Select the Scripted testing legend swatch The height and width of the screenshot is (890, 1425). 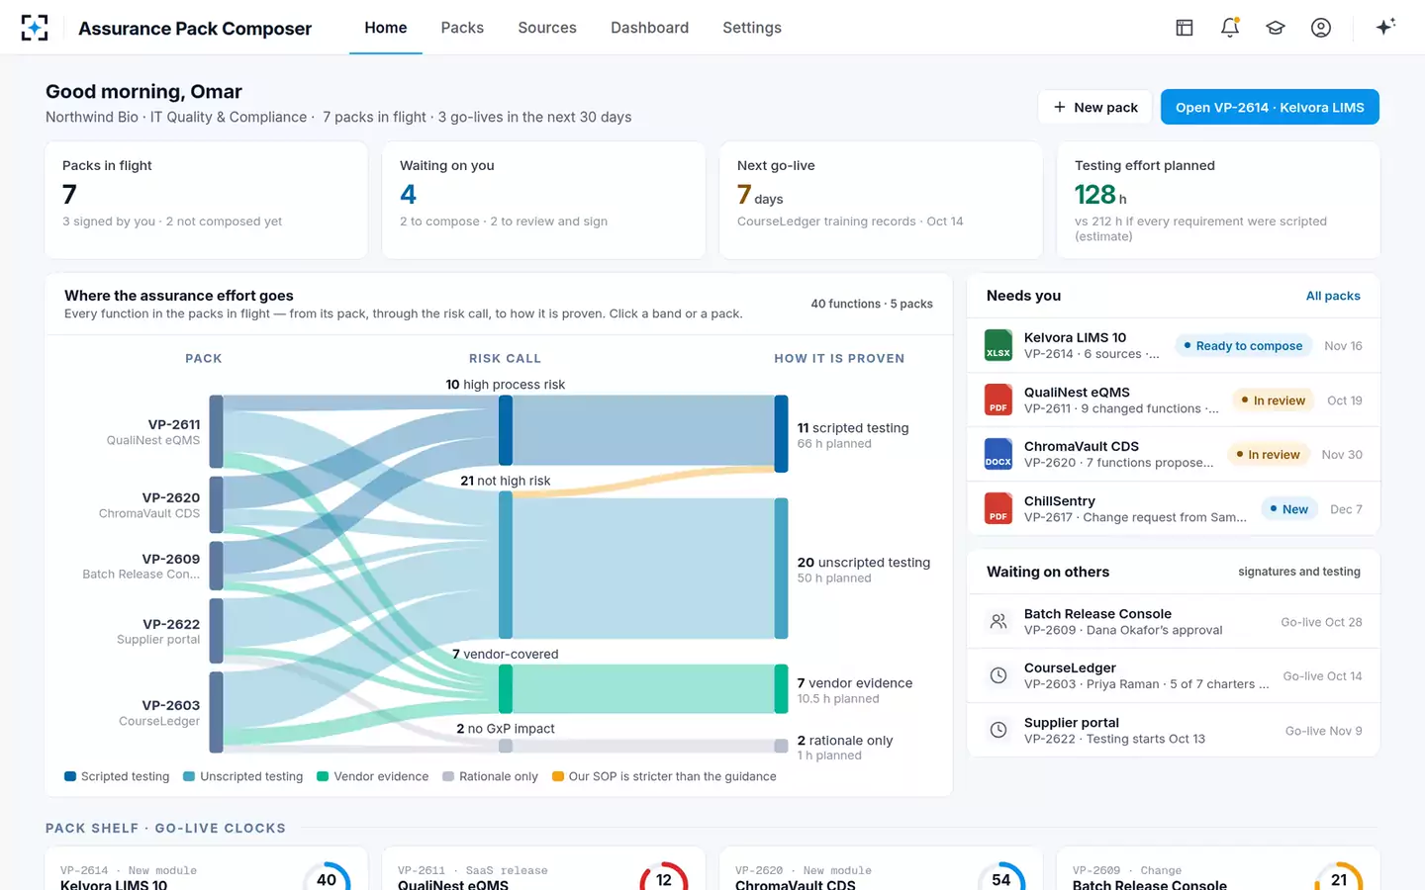70,776
